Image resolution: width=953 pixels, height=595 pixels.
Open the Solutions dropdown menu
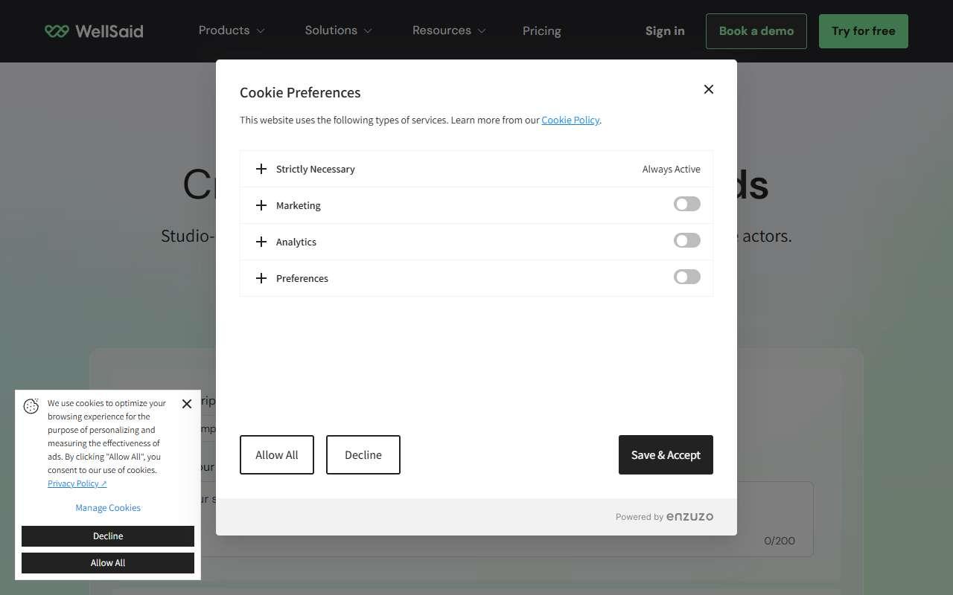coord(338,30)
